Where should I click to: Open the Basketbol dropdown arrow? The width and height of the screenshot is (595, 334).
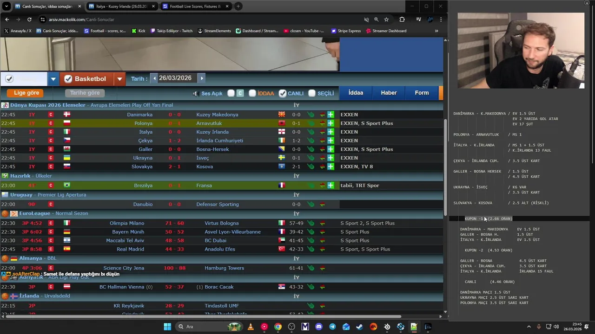tap(119, 79)
